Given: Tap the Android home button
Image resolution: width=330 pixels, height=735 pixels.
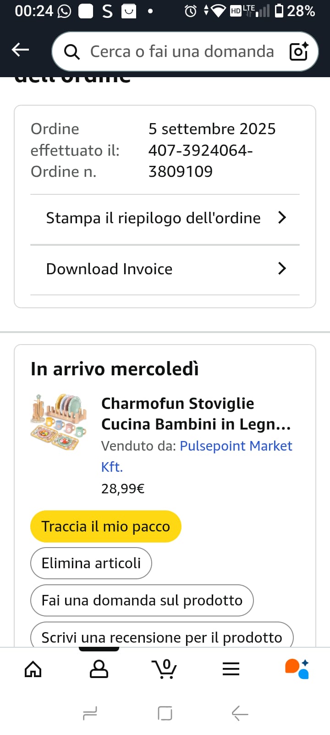Looking at the screenshot, I should [165, 713].
